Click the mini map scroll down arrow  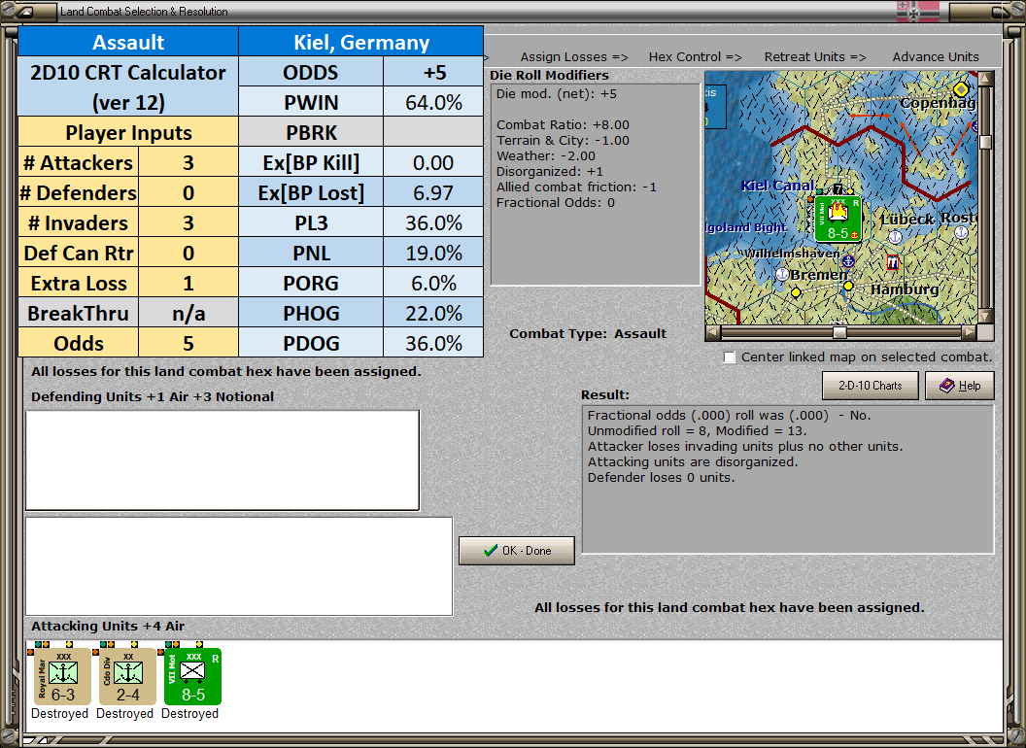(985, 316)
